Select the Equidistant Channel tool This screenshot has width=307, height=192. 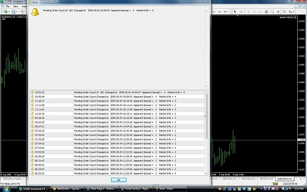tap(266, 12)
